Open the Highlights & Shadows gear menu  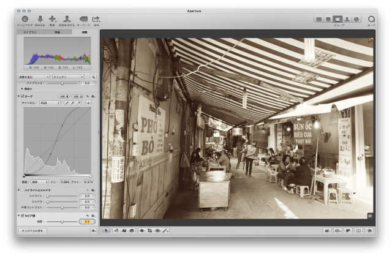93,190
